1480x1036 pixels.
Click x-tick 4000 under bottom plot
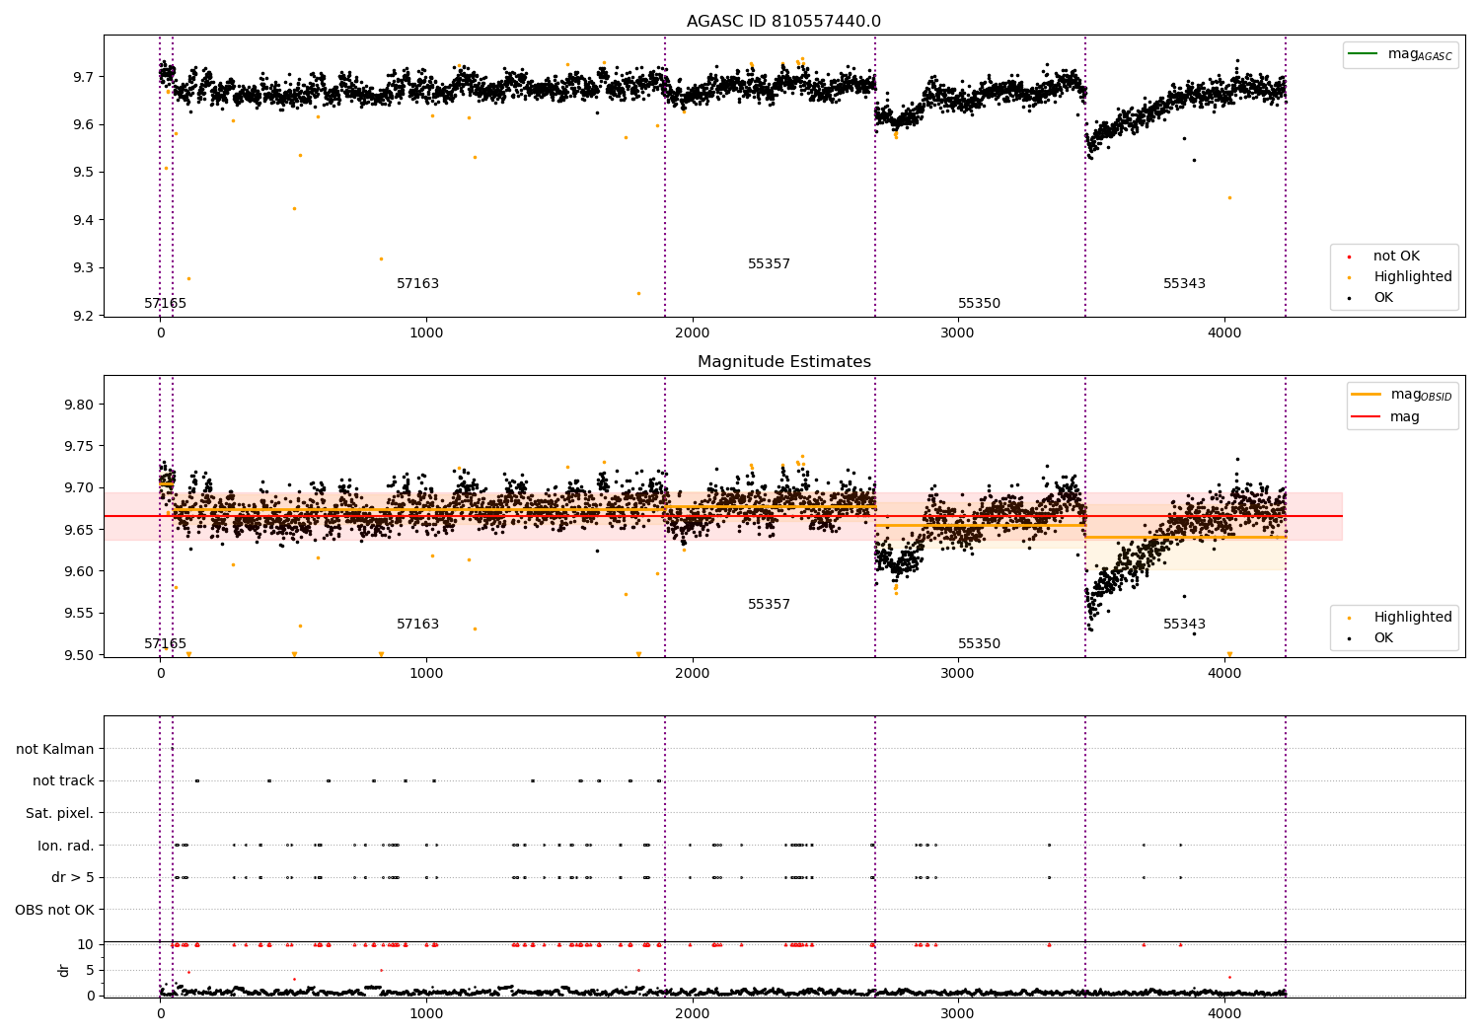point(1224,1013)
